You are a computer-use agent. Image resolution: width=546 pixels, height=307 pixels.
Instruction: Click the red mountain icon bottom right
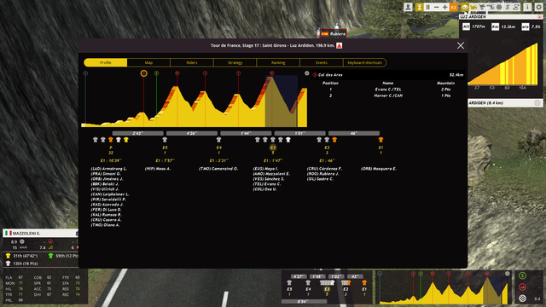click(x=522, y=287)
